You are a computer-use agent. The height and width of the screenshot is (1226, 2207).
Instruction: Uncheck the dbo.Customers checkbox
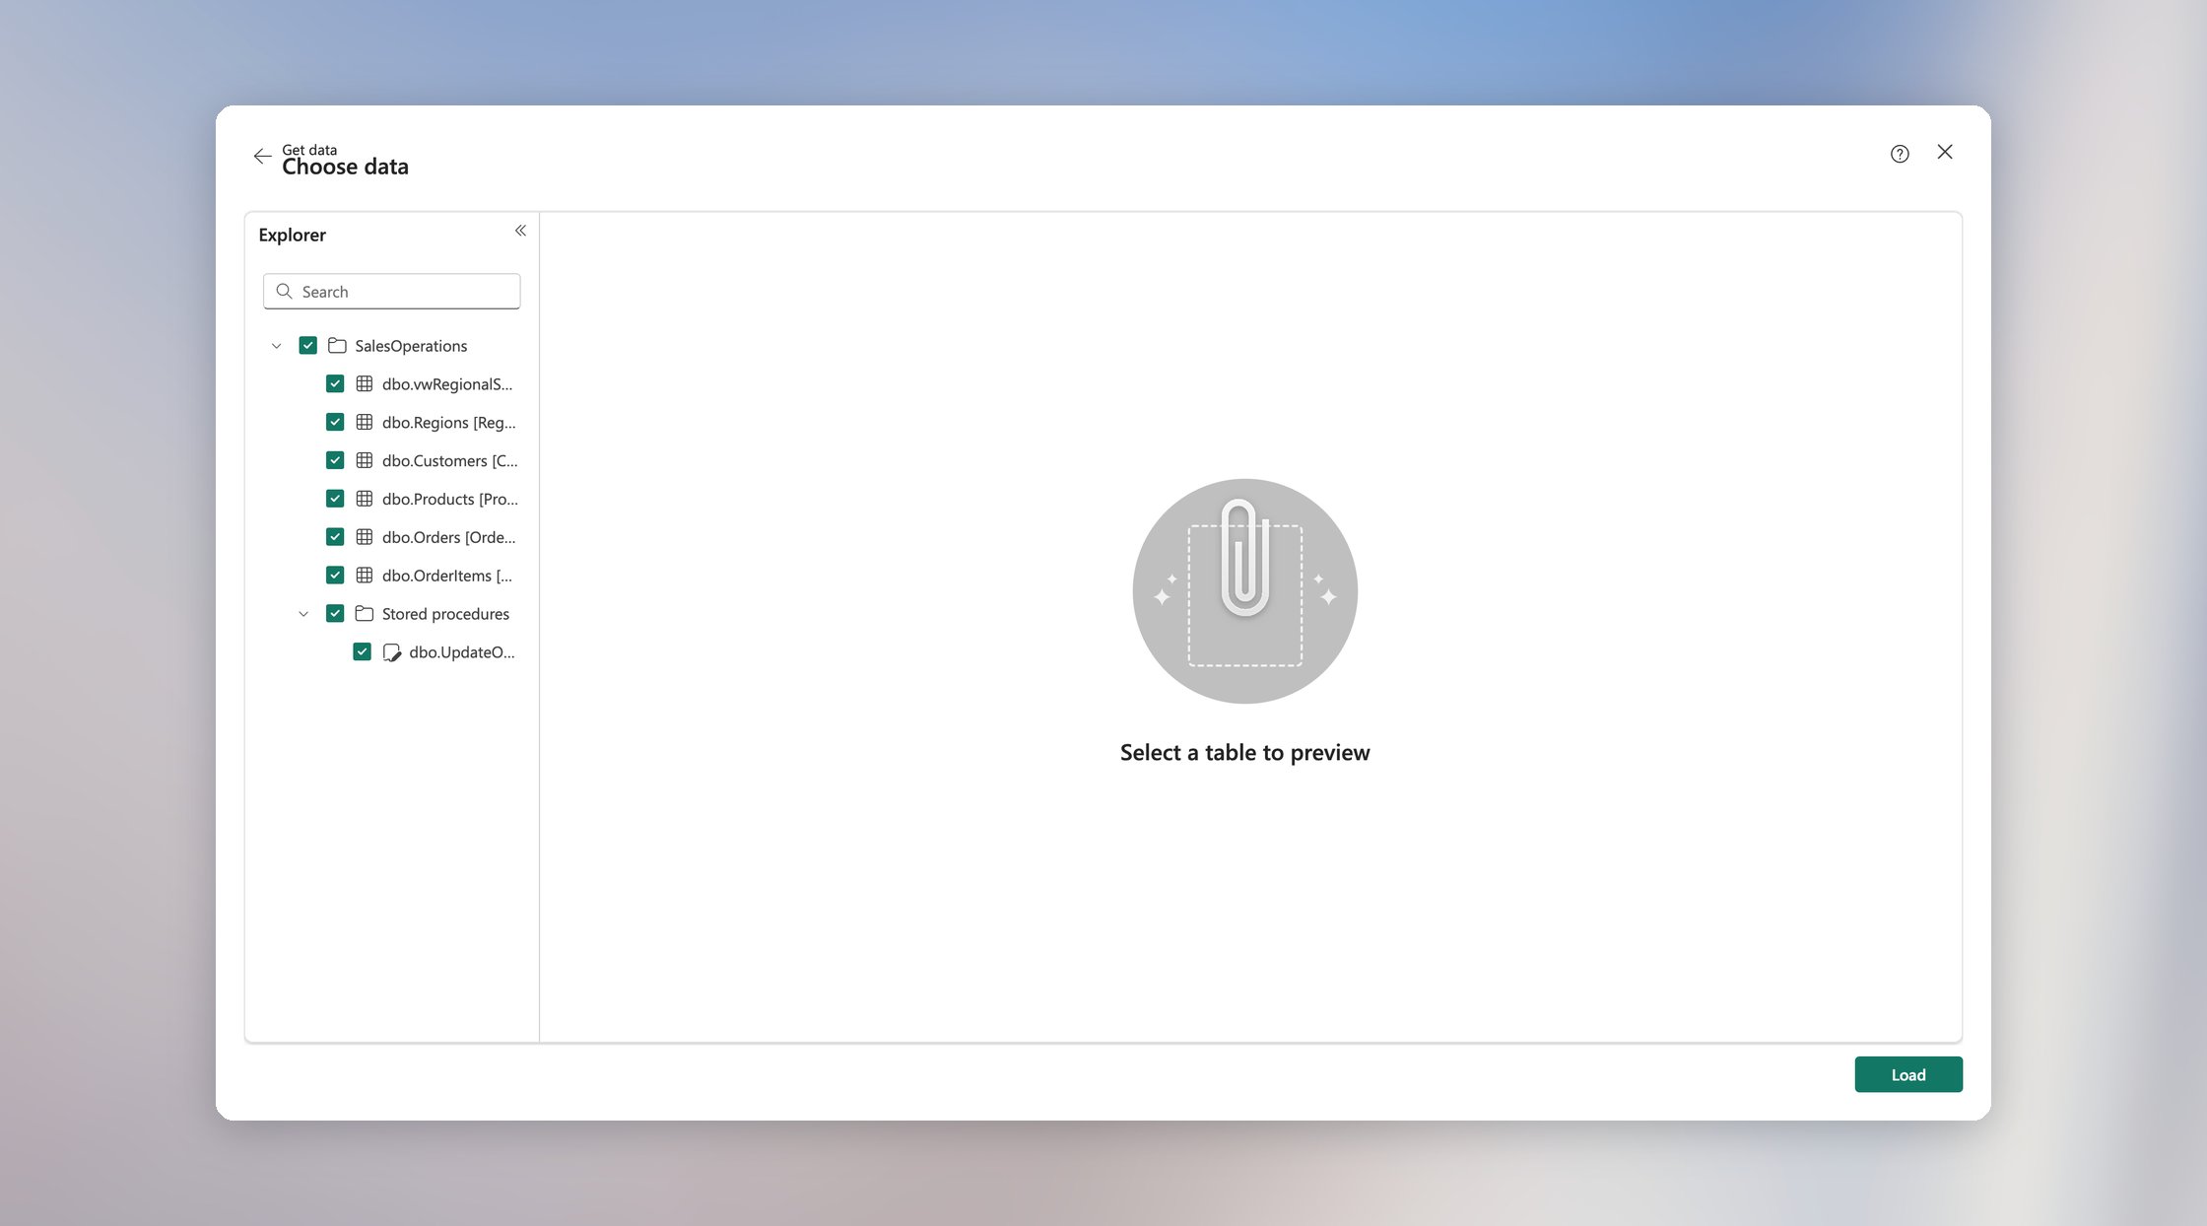click(x=335, y=460)
